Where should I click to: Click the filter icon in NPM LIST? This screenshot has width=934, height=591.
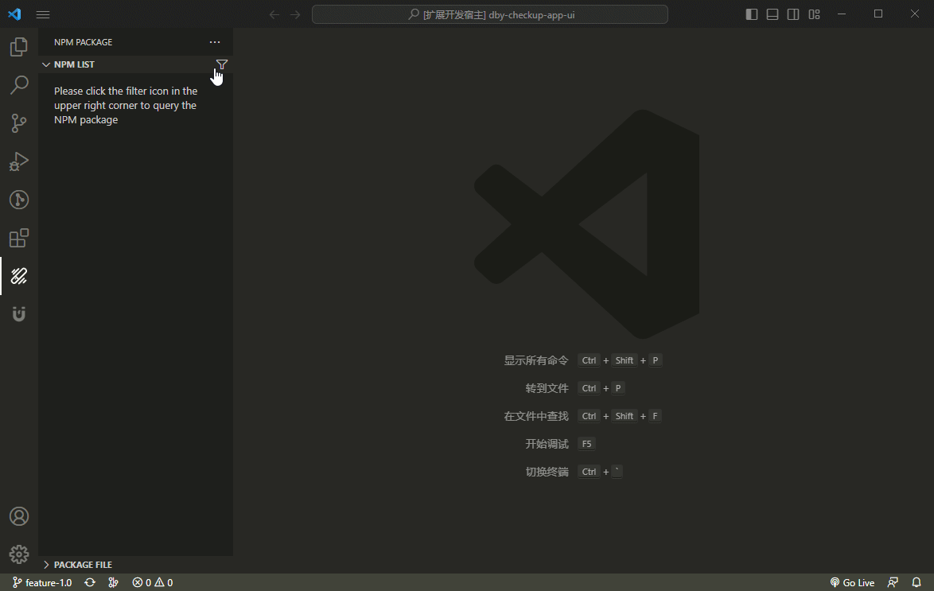[x=222, y=64]
